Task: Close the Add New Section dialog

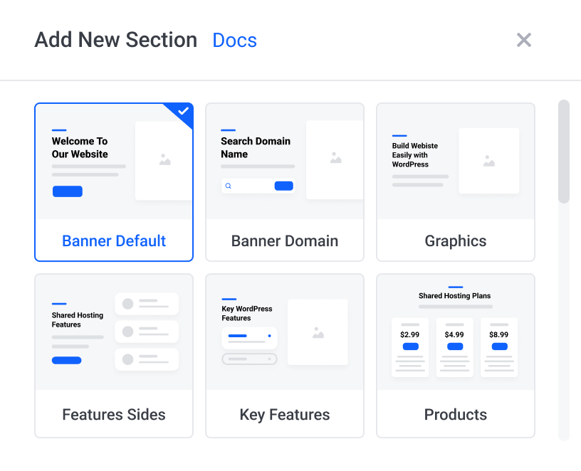Action: (x=523, y=40)
